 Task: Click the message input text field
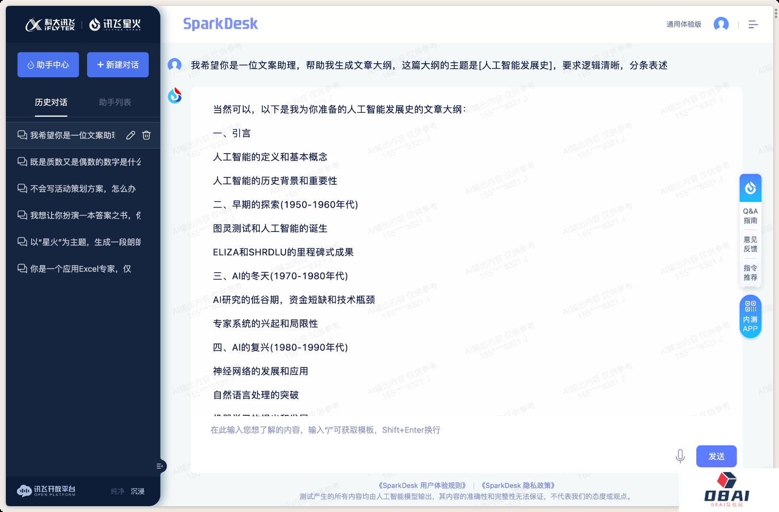click(x=438, y=430)
